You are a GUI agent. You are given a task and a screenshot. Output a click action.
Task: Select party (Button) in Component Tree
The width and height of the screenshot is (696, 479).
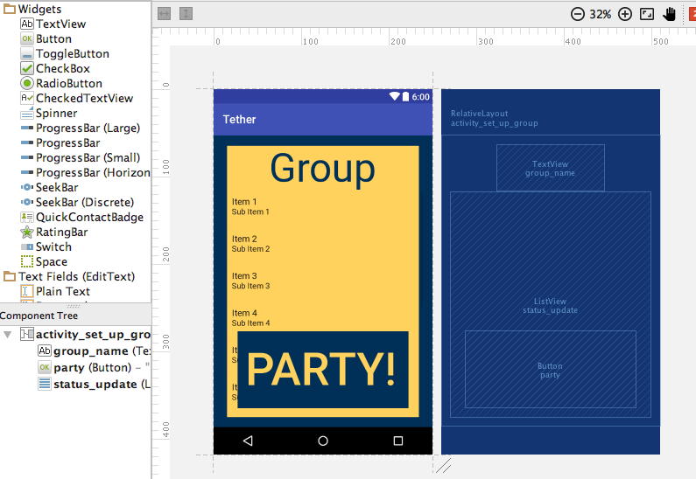tap(94, 367)
